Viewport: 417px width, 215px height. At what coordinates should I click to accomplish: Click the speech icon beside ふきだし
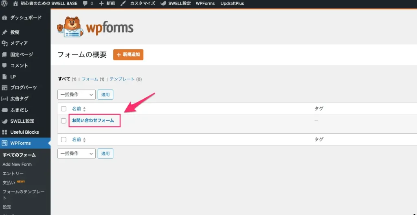[x=4, y=110]
